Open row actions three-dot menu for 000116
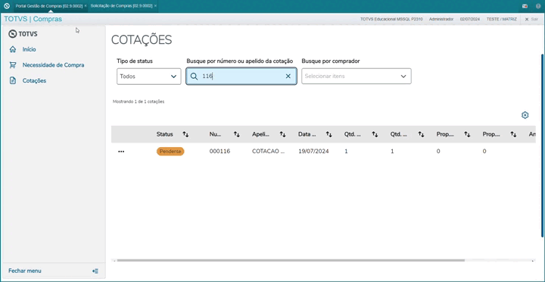The height and width of the screenshot is (282, 545). point(121,152)
